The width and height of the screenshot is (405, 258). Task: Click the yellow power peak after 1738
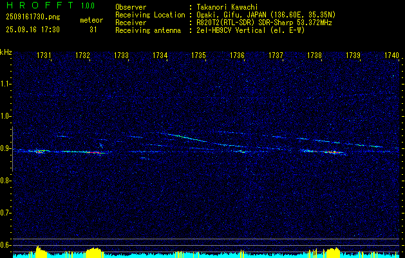click(x=333, y=253)
